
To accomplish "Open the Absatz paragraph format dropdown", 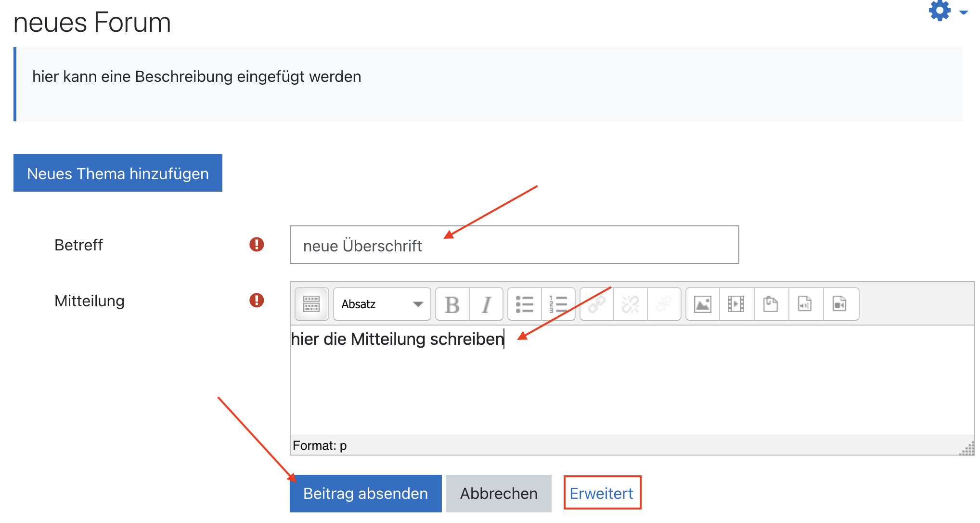I will click(x=382, y=304).
